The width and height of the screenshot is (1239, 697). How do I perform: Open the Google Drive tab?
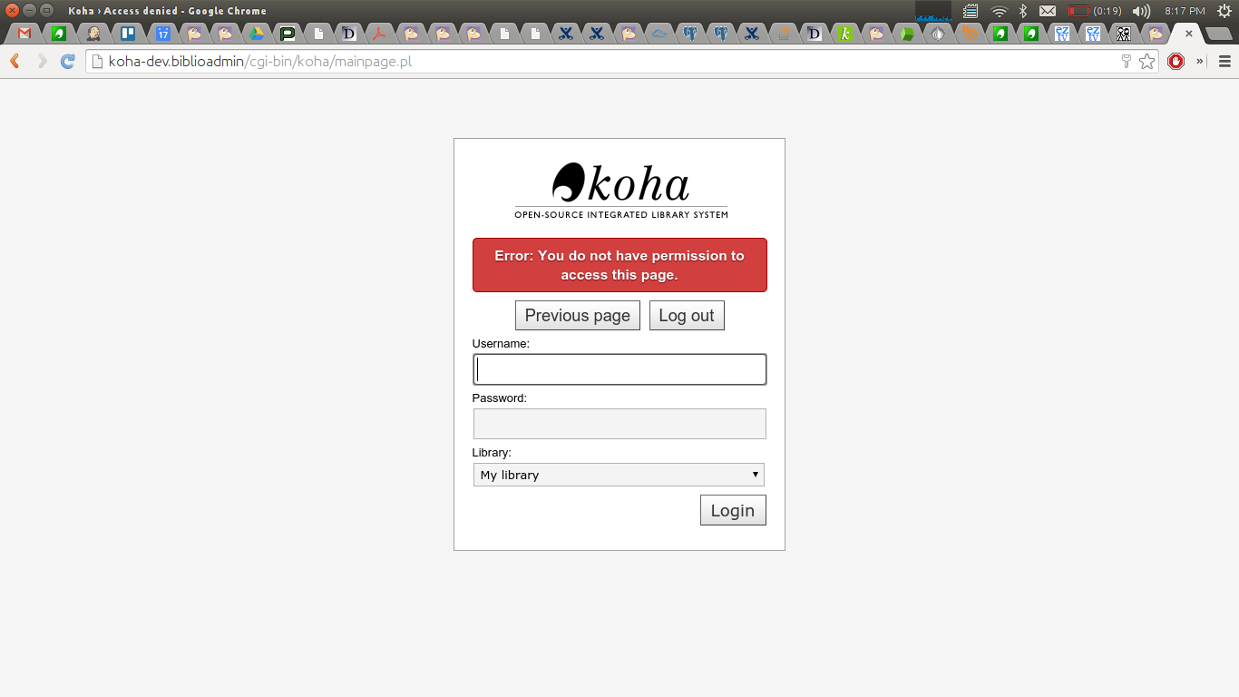click(x=257, y=34)
